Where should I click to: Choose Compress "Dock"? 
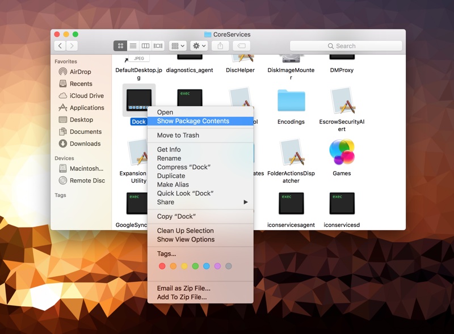[x=200, y=167]
